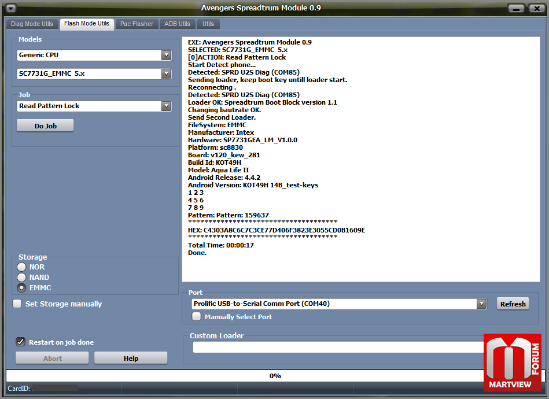The width and height of the screenshot is (549, 399).
Task: Go to the ADB Utils tab
Action: 177,24
